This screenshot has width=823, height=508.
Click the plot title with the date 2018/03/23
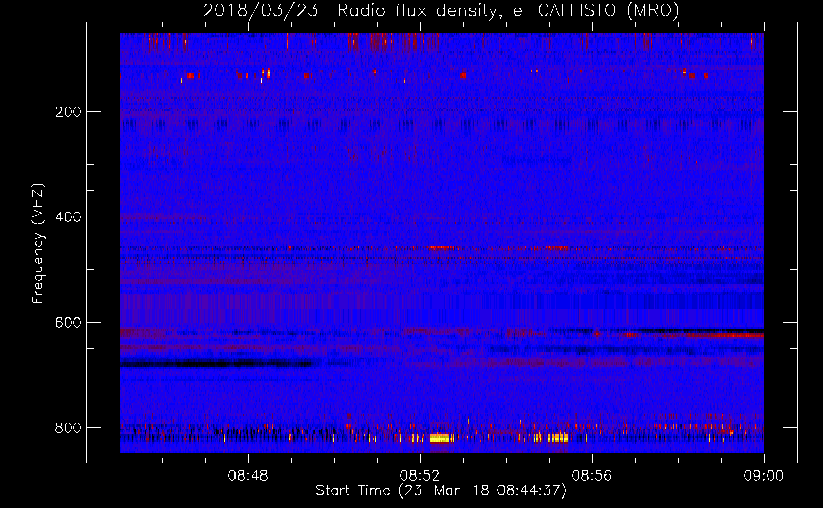(x=441, y=10)
